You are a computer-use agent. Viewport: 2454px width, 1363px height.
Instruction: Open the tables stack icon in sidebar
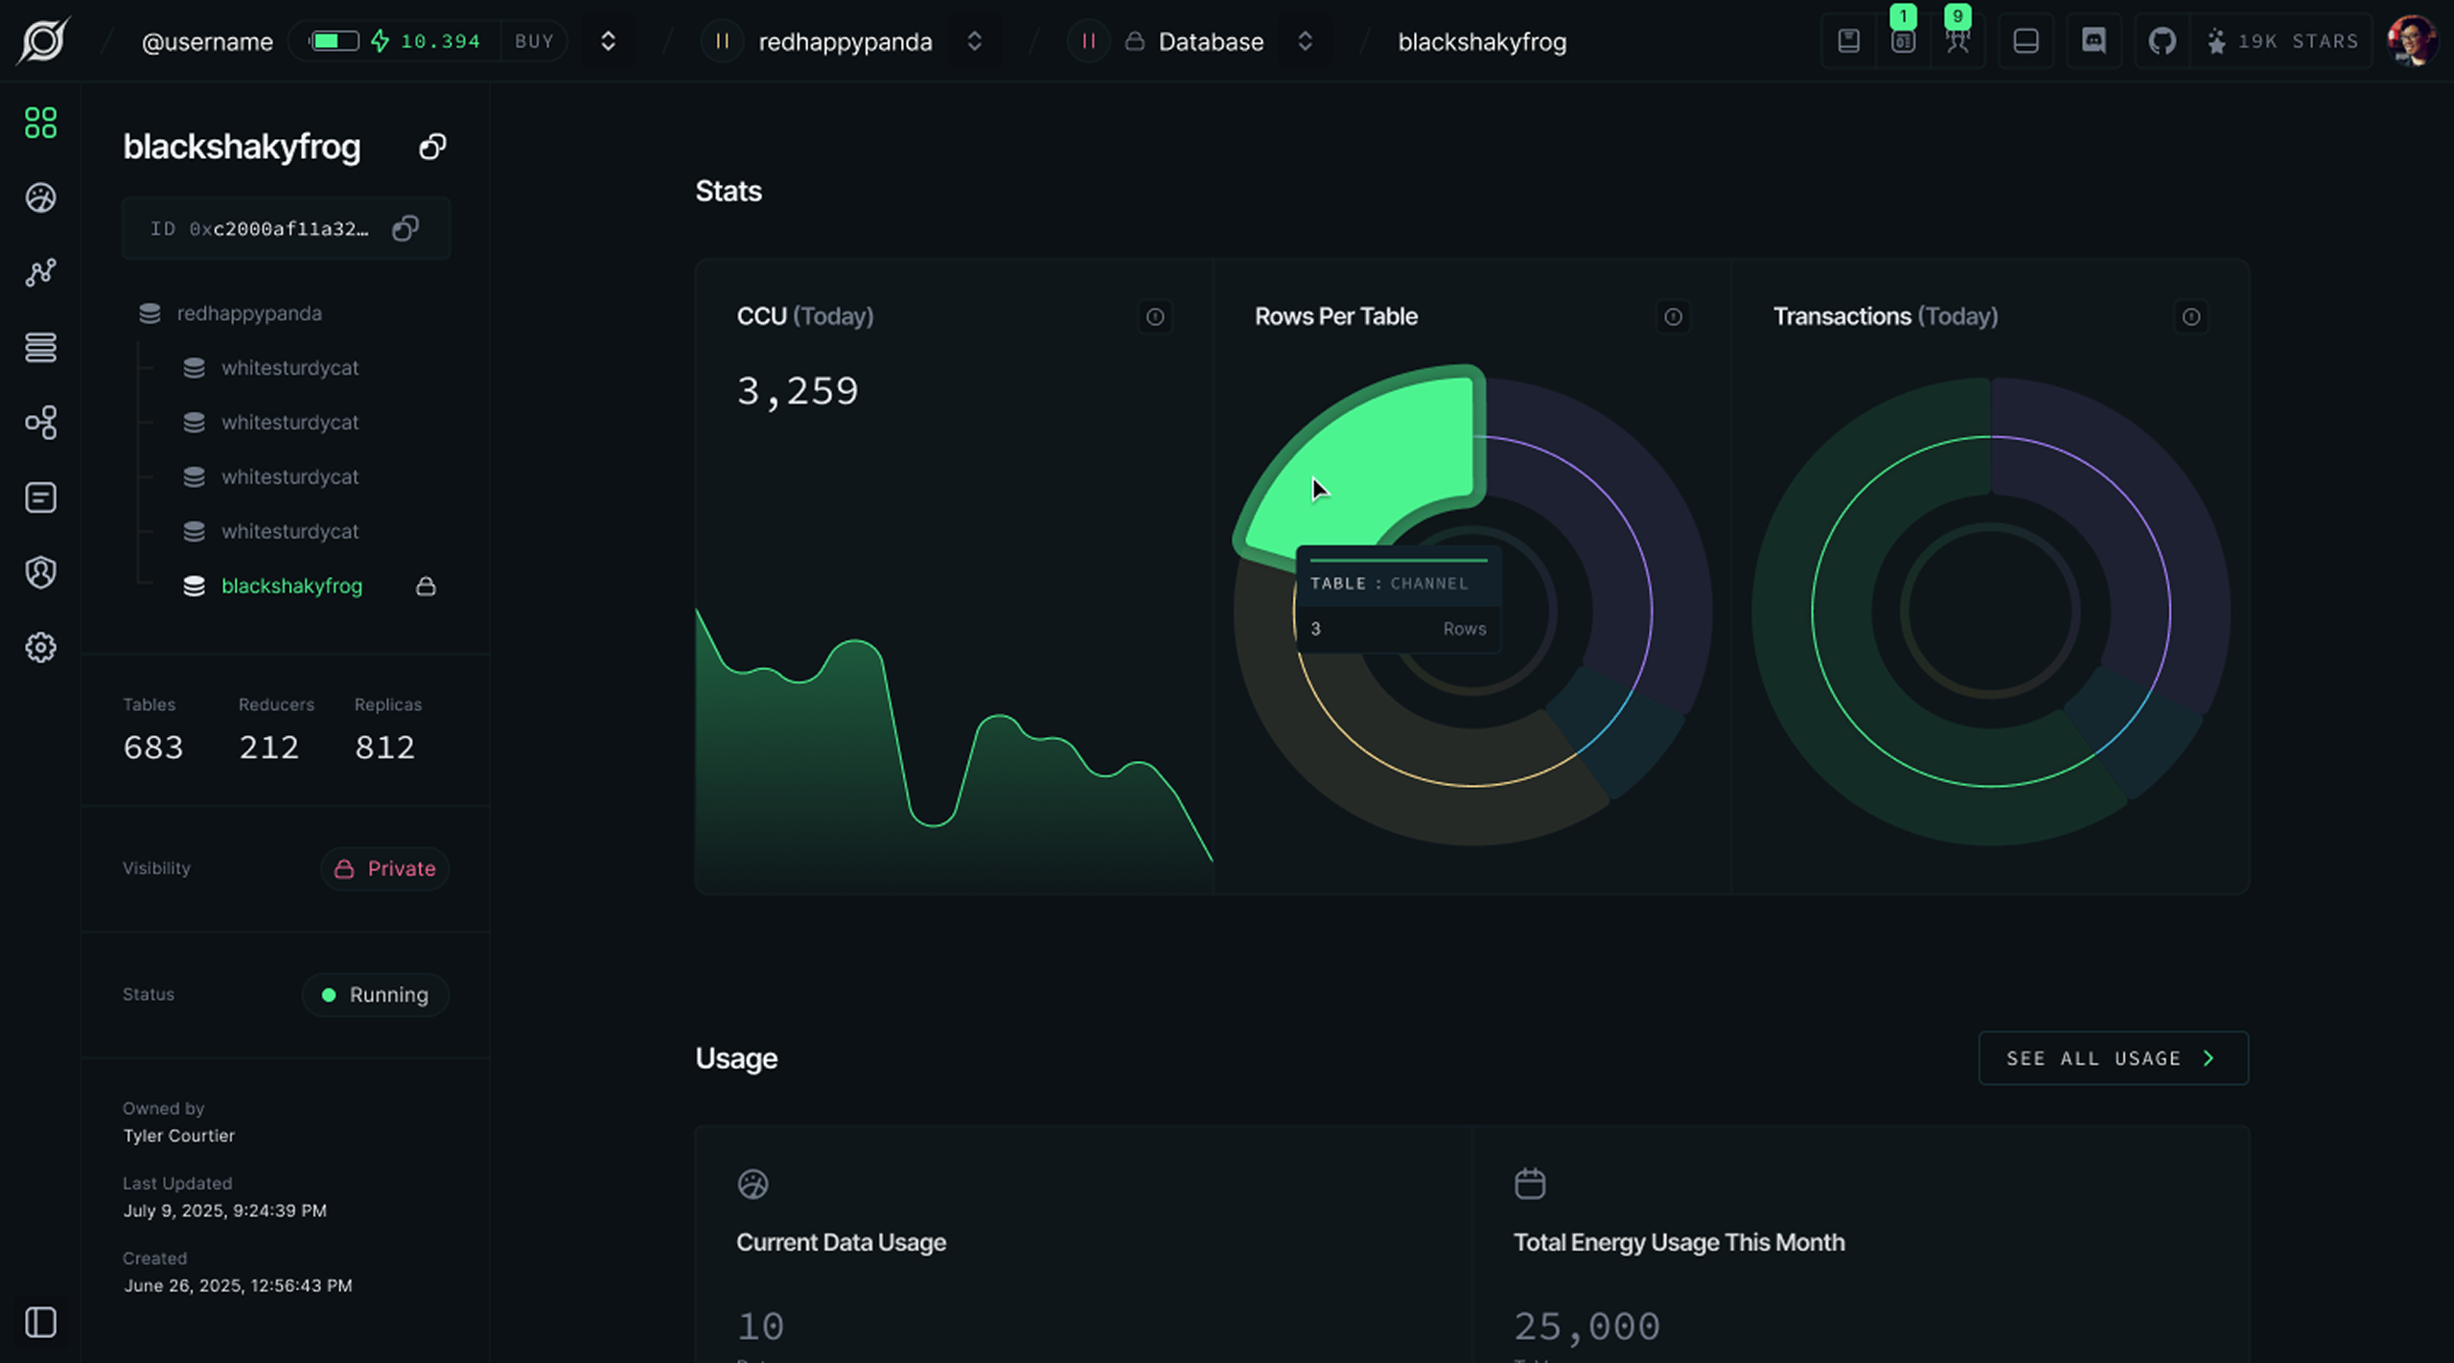[40, 347]
